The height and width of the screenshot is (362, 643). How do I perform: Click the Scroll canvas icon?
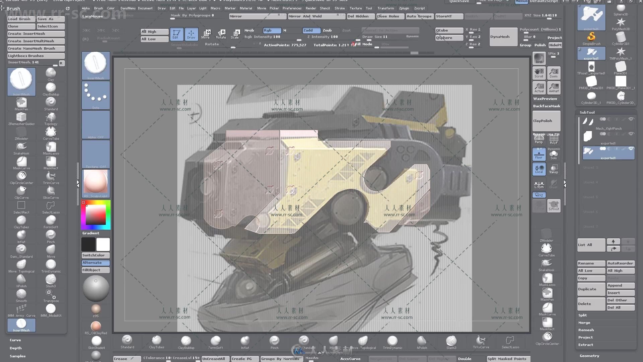coord(539,73)
